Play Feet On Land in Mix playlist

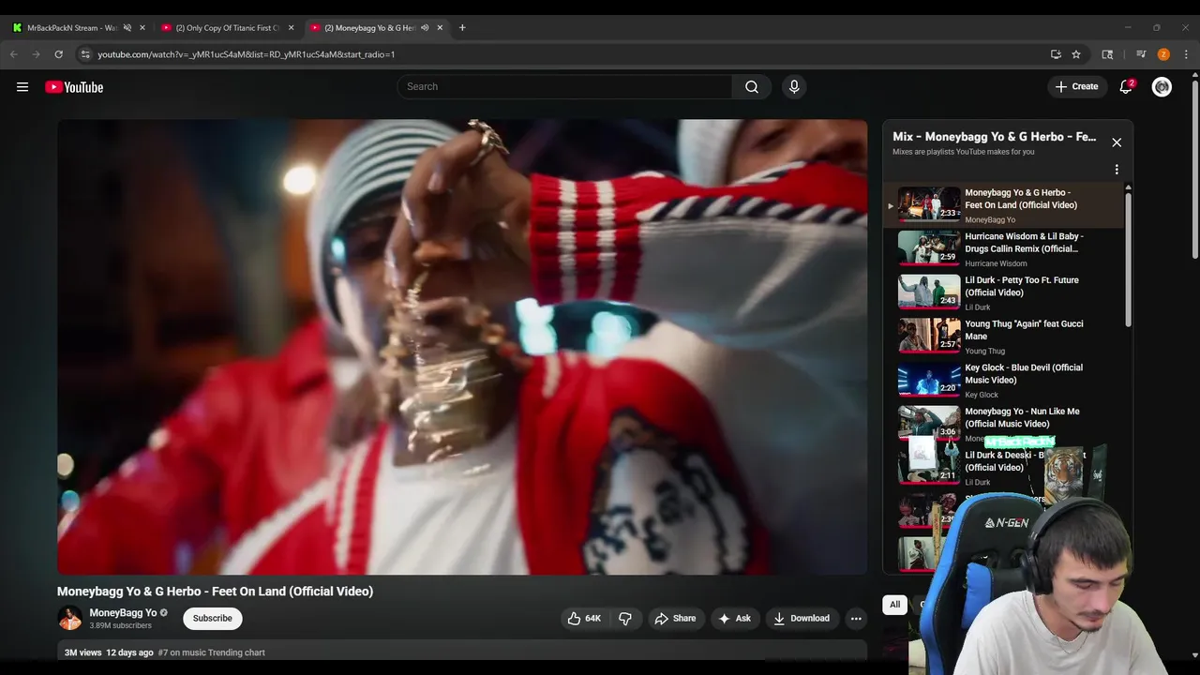coord(1003,205)
